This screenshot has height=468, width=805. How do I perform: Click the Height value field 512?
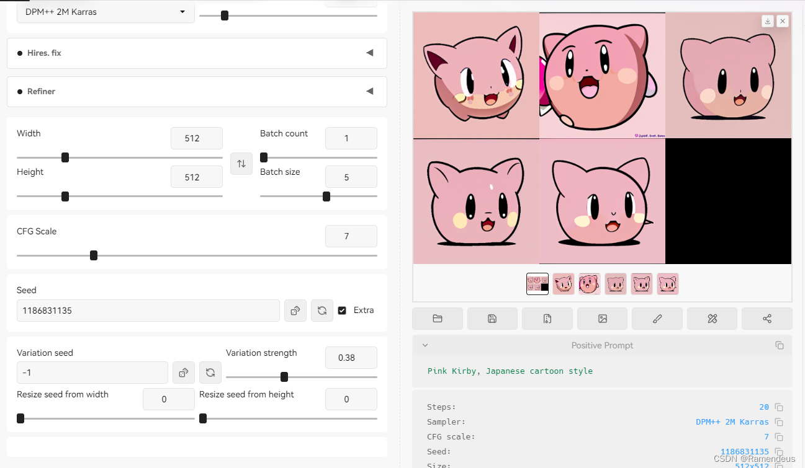tap(197, 177)
